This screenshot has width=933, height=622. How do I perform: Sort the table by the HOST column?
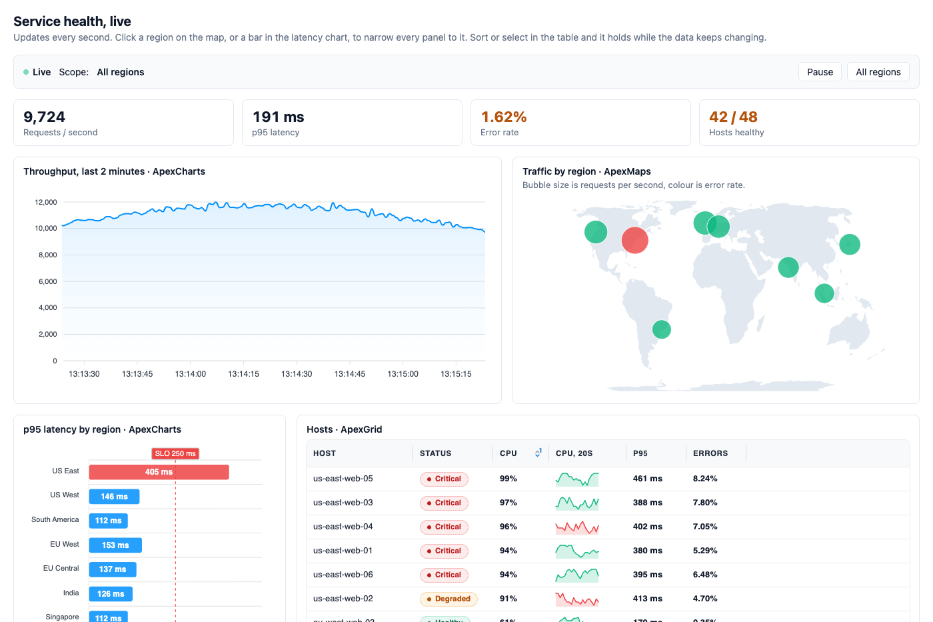pos(360,453)
